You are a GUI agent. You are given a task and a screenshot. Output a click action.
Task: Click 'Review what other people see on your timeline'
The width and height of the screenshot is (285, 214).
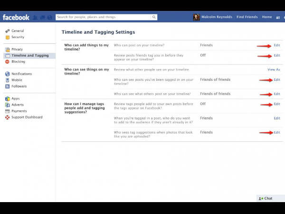pyautogui.click(x=152, y=69)
